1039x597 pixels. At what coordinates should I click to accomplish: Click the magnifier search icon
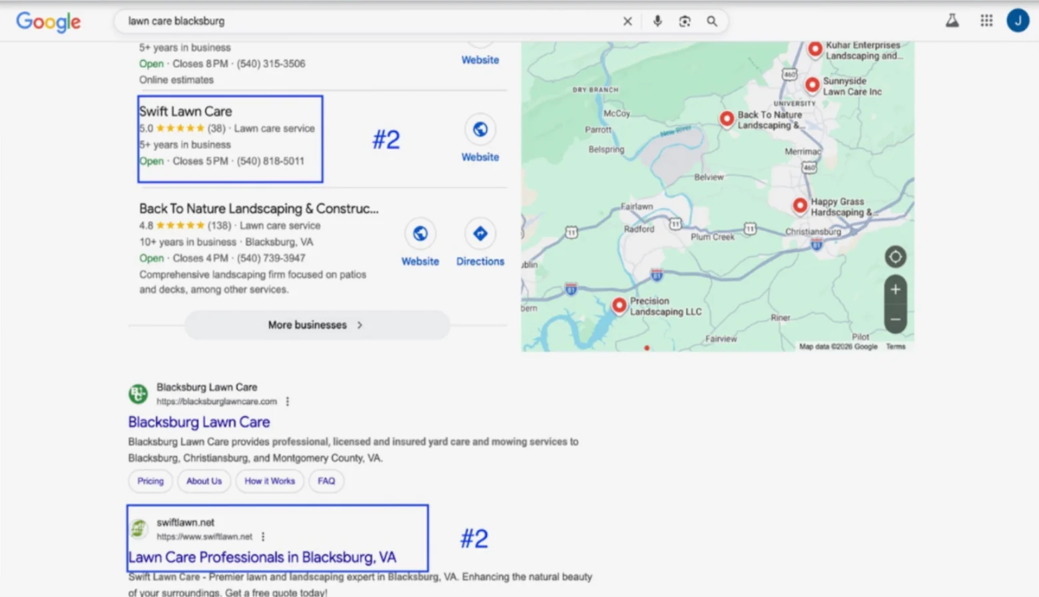pos(712,21)
